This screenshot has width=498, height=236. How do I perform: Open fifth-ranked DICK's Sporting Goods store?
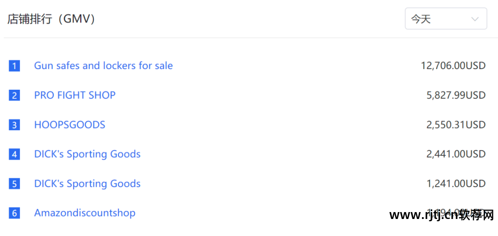click(87, 184)
